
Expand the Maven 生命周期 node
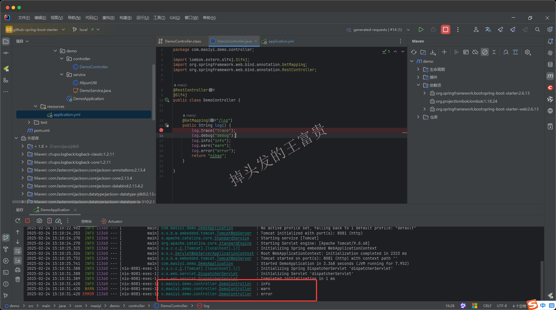pyautogui.click(x=418, y=69)
